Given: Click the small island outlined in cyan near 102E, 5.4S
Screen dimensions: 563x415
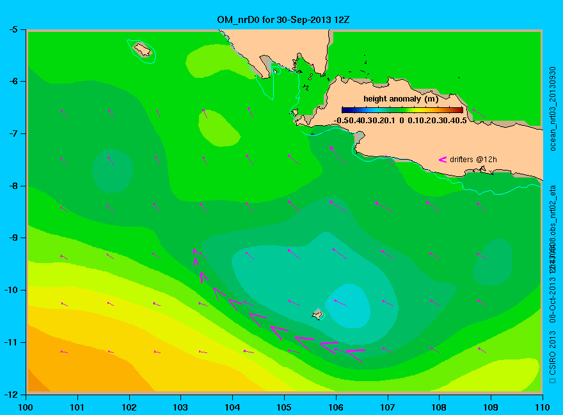Looking at the screenshot, I should pyautogui.click(x=143, y=50).
